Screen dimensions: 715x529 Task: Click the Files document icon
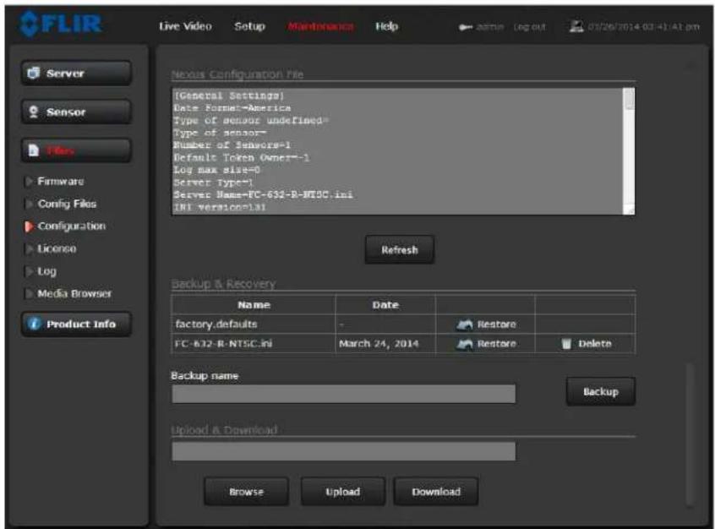[x=33, y=150]
